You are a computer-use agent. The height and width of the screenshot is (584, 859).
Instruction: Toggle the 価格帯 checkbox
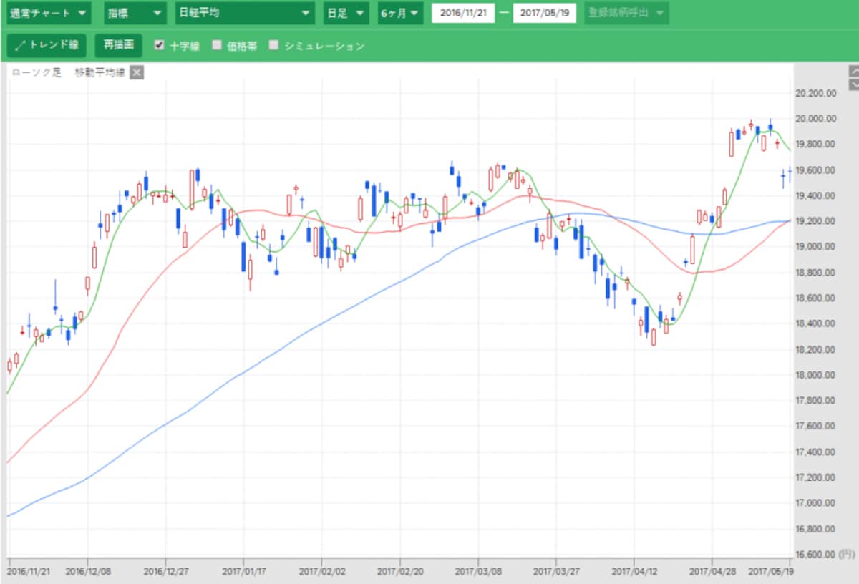click(216, 45)
